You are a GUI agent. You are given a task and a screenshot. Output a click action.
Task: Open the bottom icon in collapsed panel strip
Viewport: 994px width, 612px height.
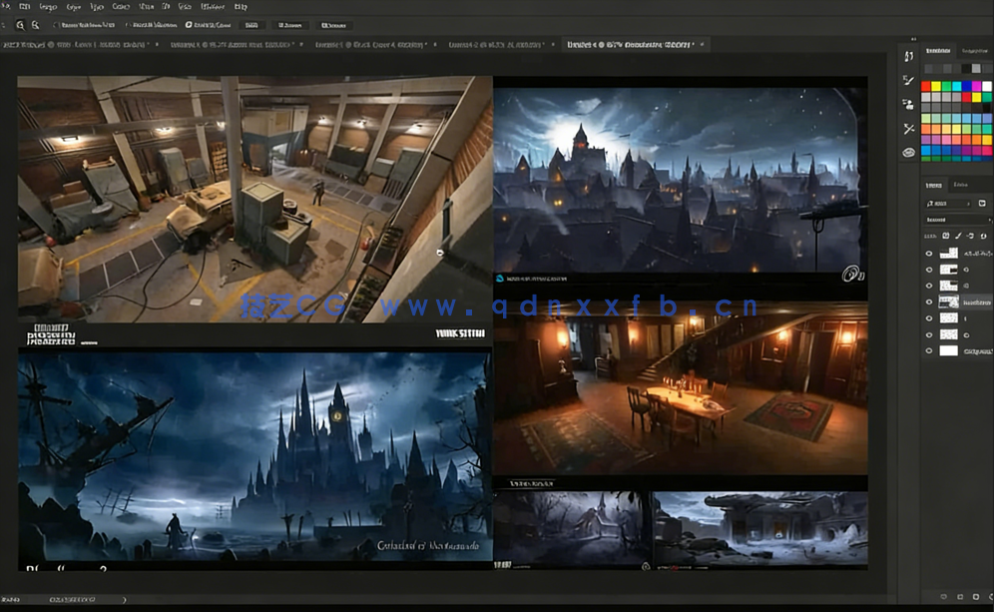(x=908, y=153)
